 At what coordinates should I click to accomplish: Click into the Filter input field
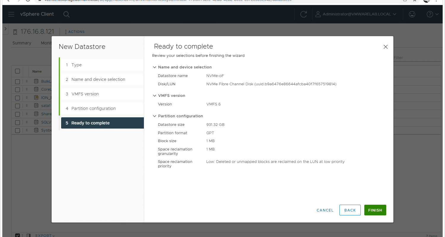(417, 58)
